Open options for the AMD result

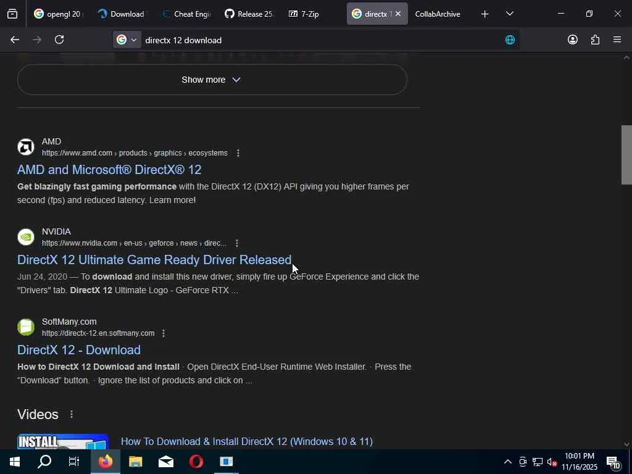click(238, 153)
